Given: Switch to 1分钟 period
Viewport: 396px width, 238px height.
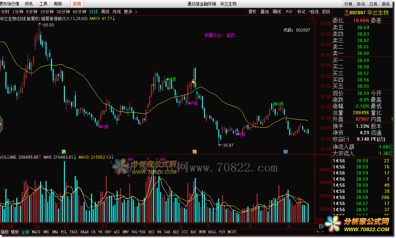Looking at the screenshot, I should (x=18, y=12).
